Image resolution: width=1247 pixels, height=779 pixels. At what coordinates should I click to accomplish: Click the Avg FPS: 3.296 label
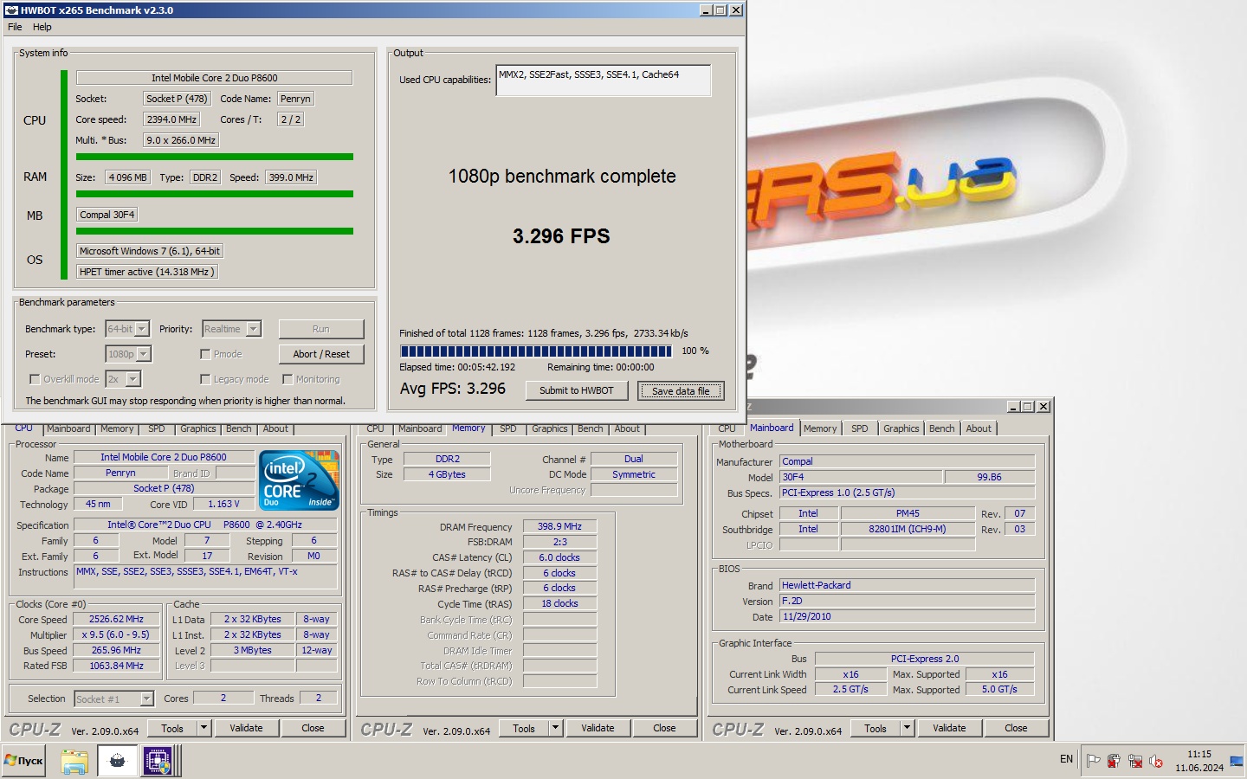[453, 389]
